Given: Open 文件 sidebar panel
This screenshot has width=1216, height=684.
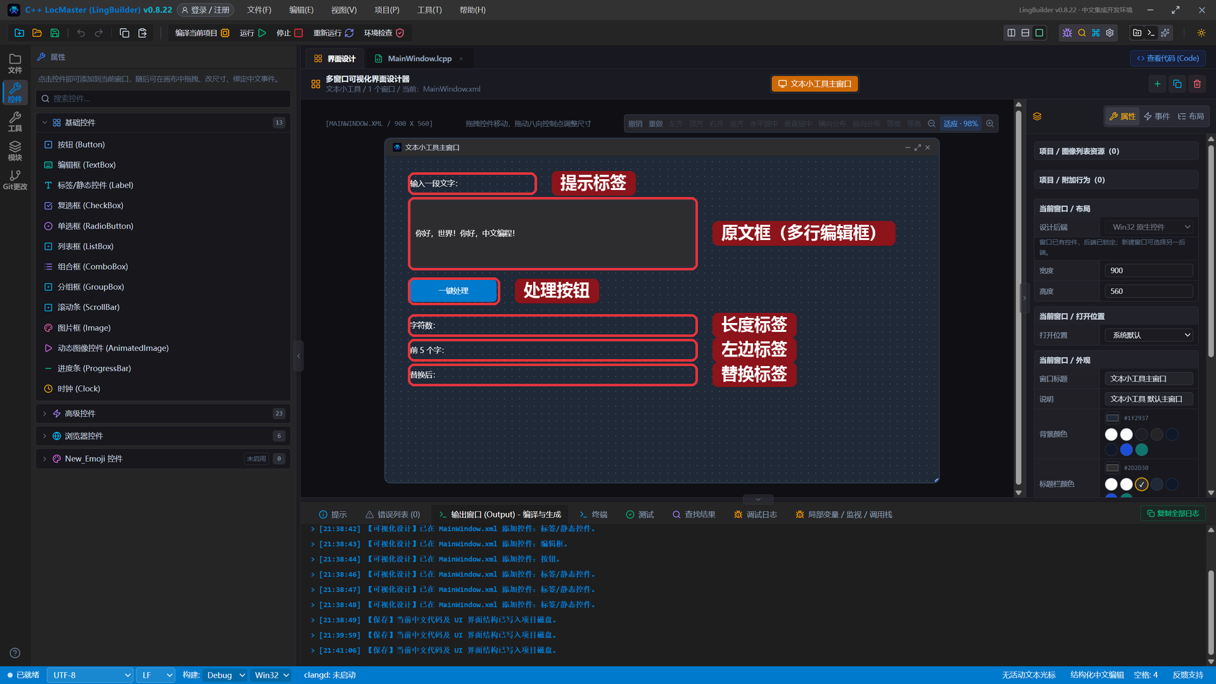Looking at the screenshot, I should point(15,63).
